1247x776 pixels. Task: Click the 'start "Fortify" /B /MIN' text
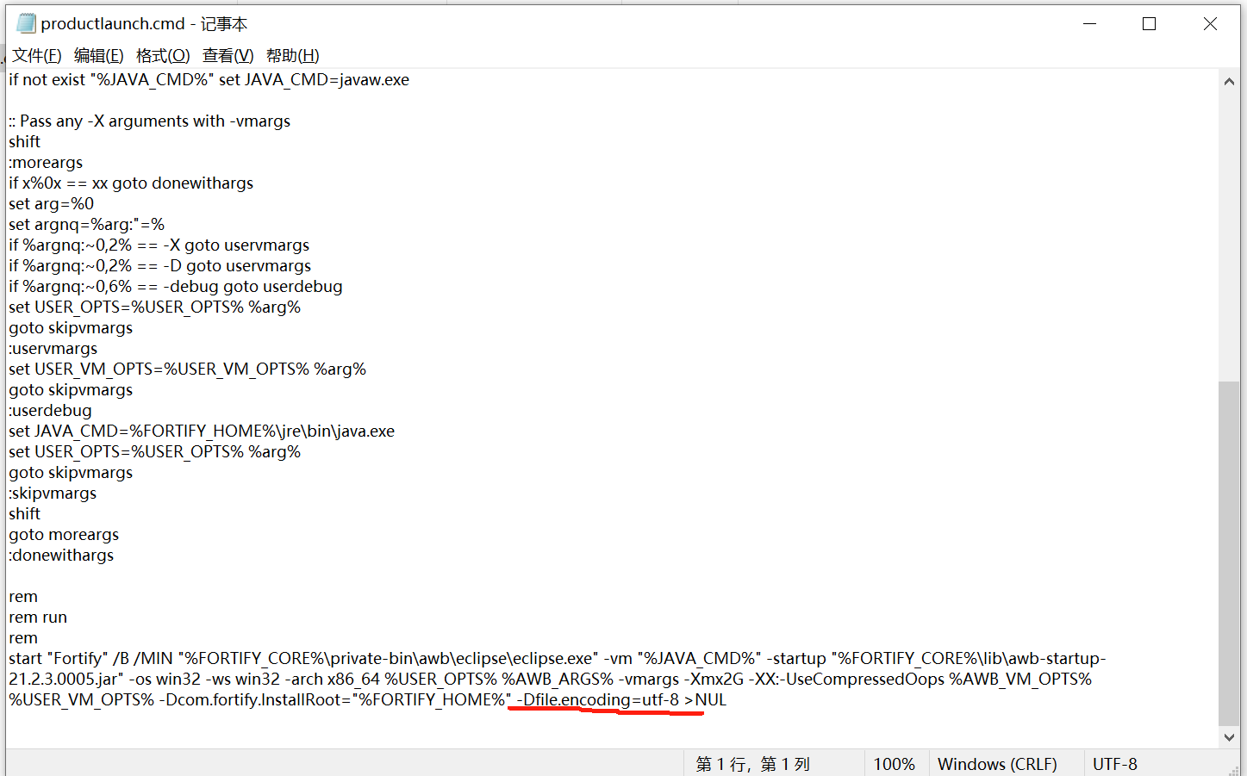coord(90,659)
